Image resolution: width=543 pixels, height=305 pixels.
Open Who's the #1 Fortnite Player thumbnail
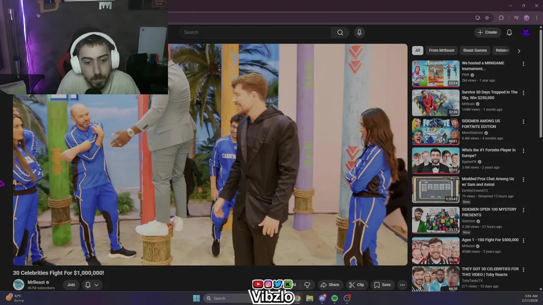click(x=436, y=160)
